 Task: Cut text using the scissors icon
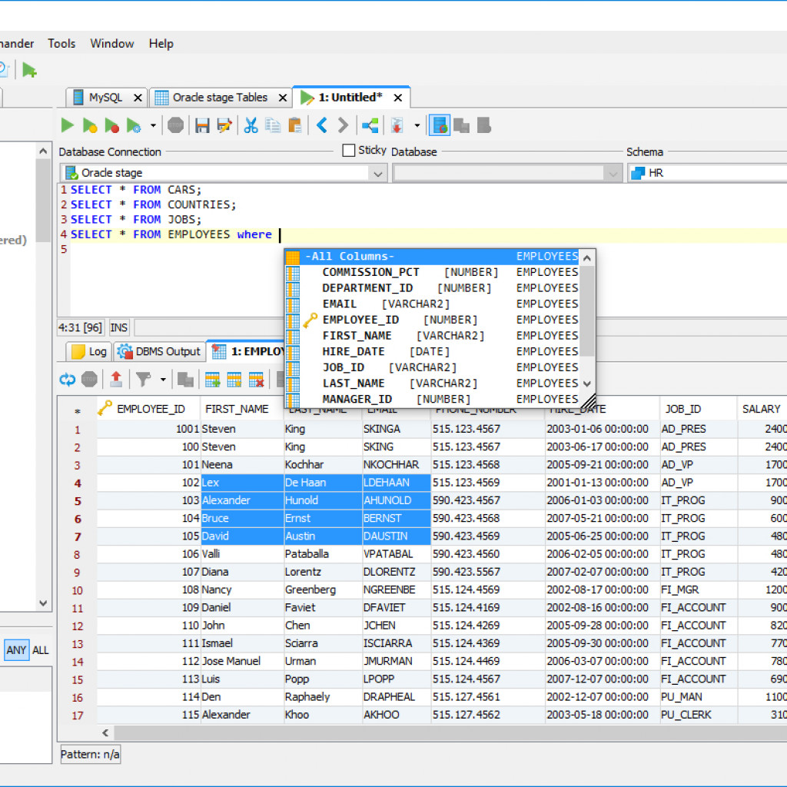point(251,125)
